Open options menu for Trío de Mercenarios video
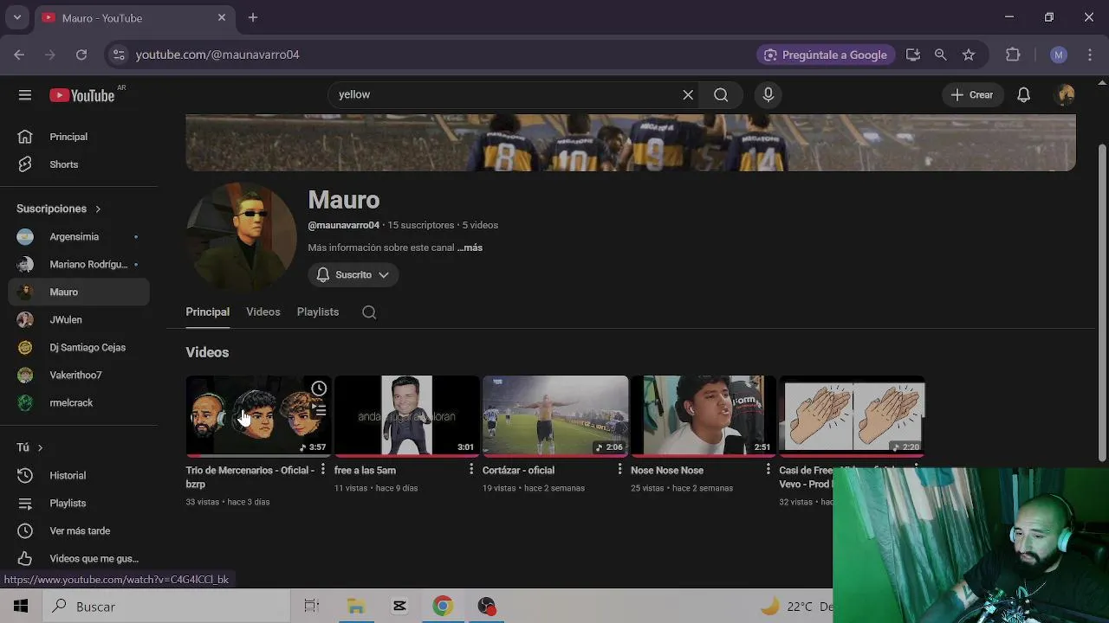This screenshot has width=1109, height=623. 322,469
